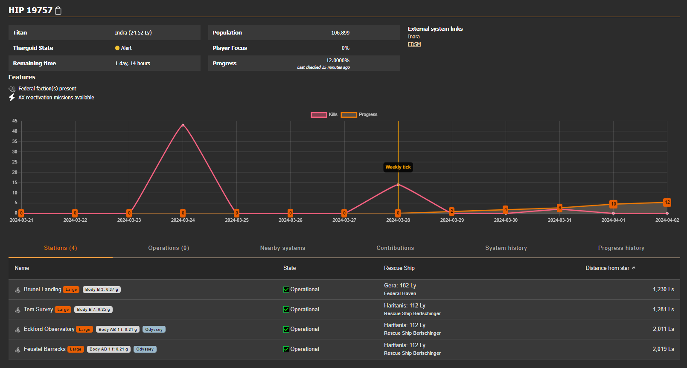The width and height of the screenshot is (687, 368).
Task: Click the 1,230 Ls distance value
Action: tap(663, 290)
